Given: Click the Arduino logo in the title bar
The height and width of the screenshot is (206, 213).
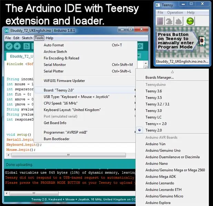Looking at the screenshot, I should tap(7, 31).
